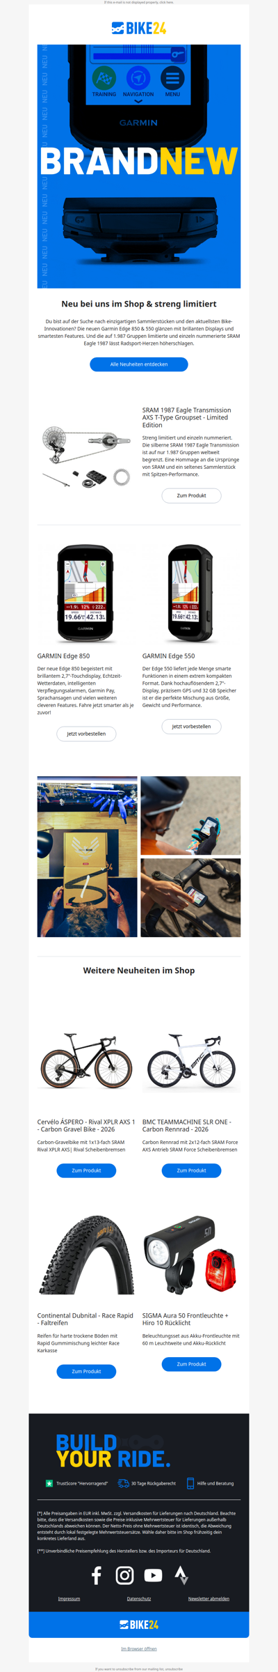Open the Strava icon in footer

(x=181, y=1575)
